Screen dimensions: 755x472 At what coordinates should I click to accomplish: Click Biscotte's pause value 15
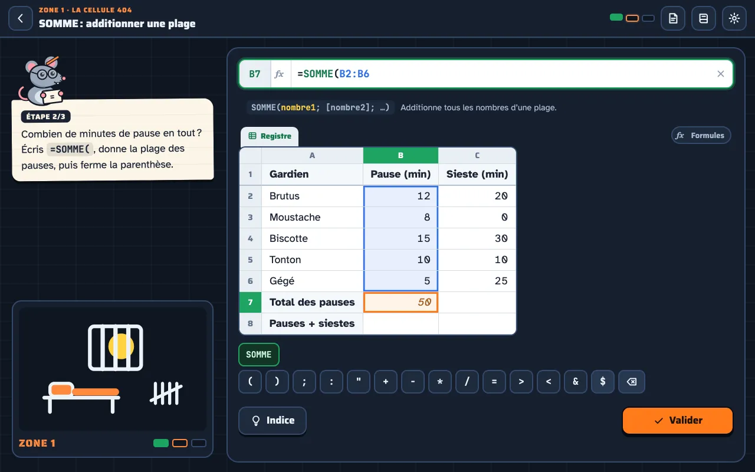point(401,238)
